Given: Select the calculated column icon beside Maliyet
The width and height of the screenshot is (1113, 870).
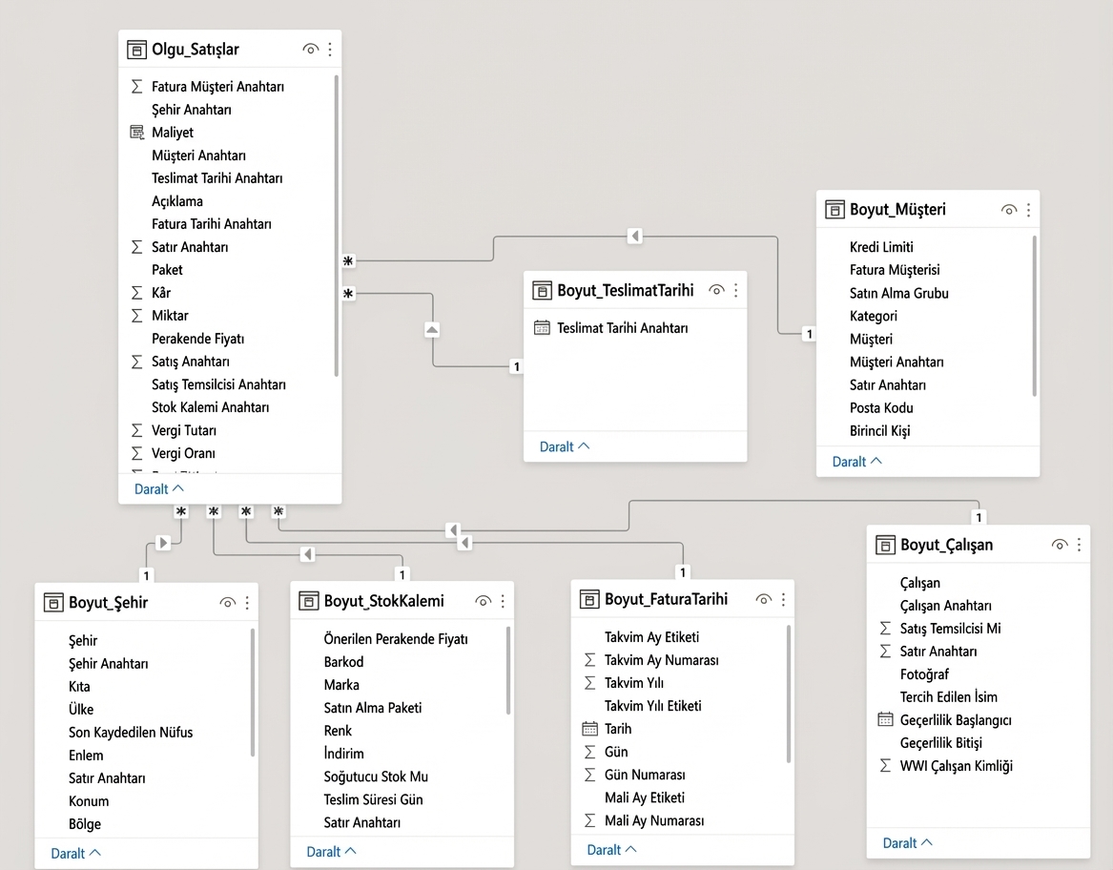Looking at the screenshot, I should 136,132.
